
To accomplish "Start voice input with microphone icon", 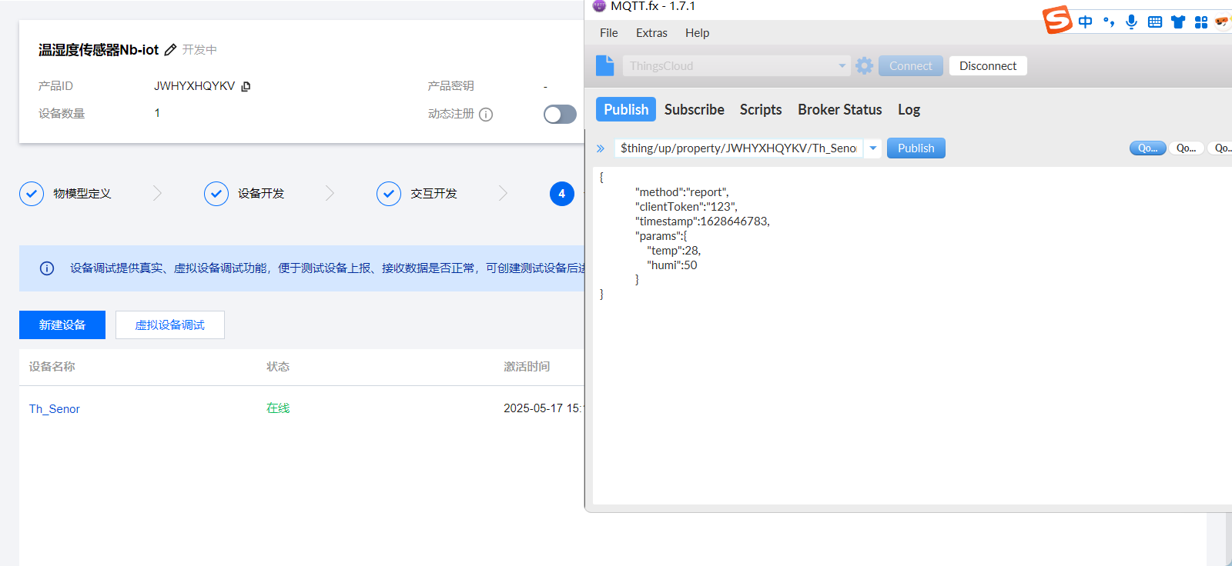I will 1131,22.
